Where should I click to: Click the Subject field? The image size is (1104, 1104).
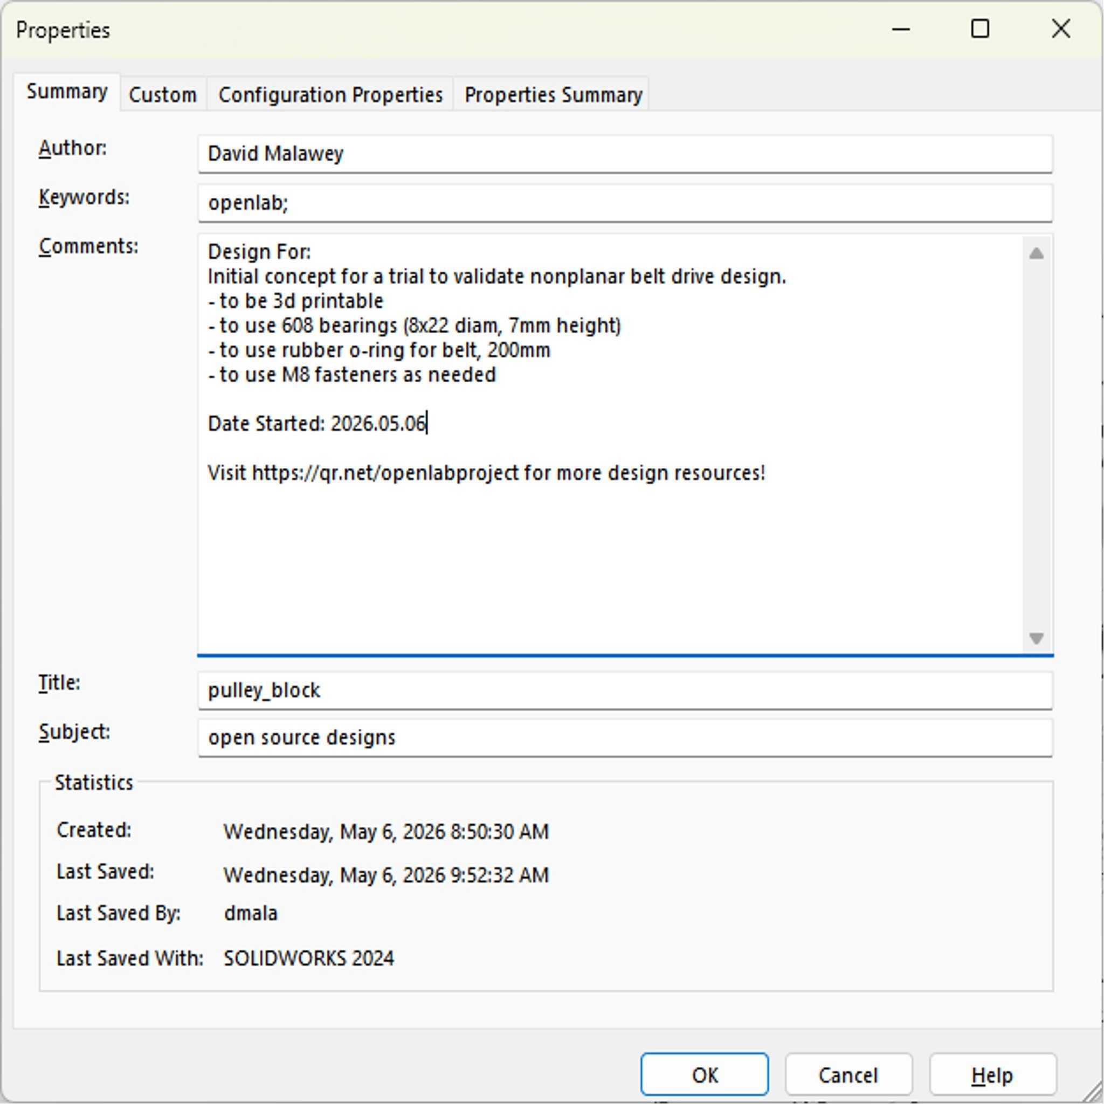[x=625, y=738]
